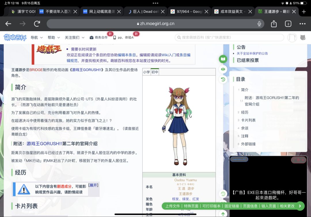
Task: Open the 游戏王GORUSH!! link in 附送 heading
Action: click(44, 144)
